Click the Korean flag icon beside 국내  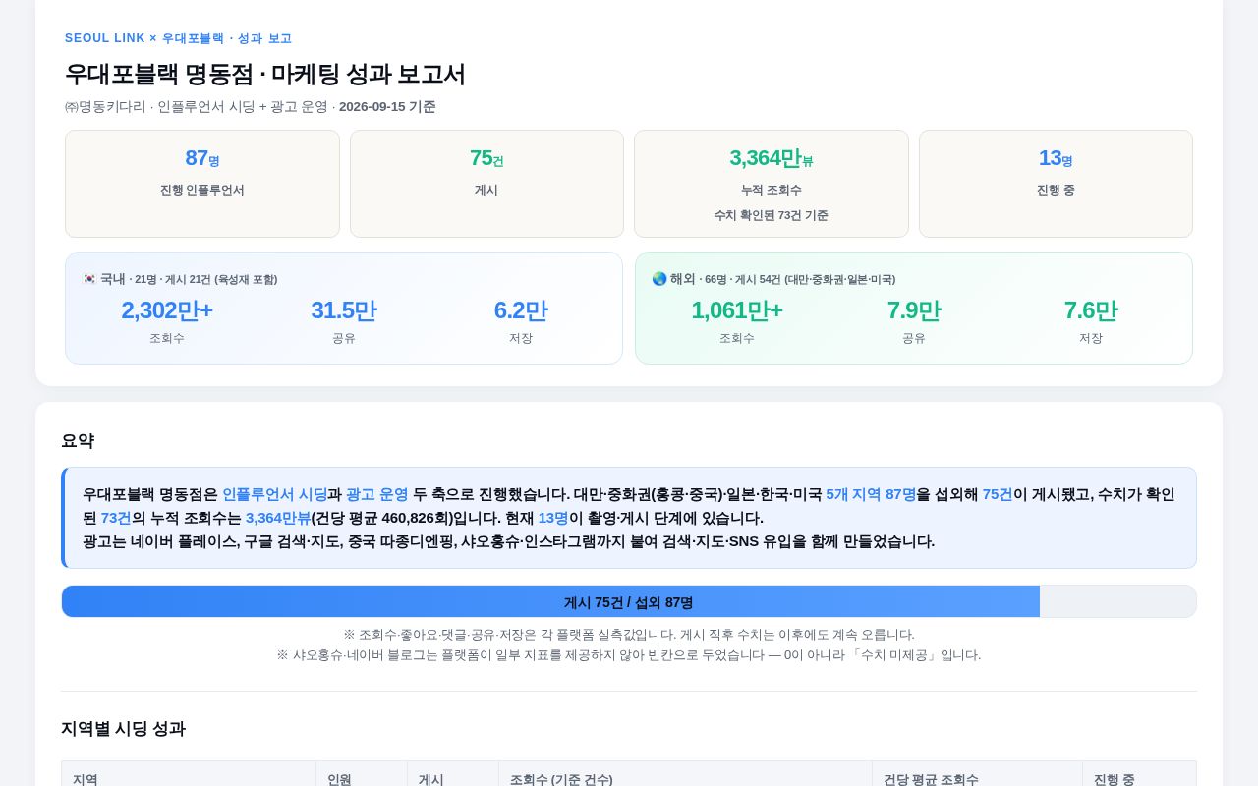pyautogui.click(x=89, y=279)
